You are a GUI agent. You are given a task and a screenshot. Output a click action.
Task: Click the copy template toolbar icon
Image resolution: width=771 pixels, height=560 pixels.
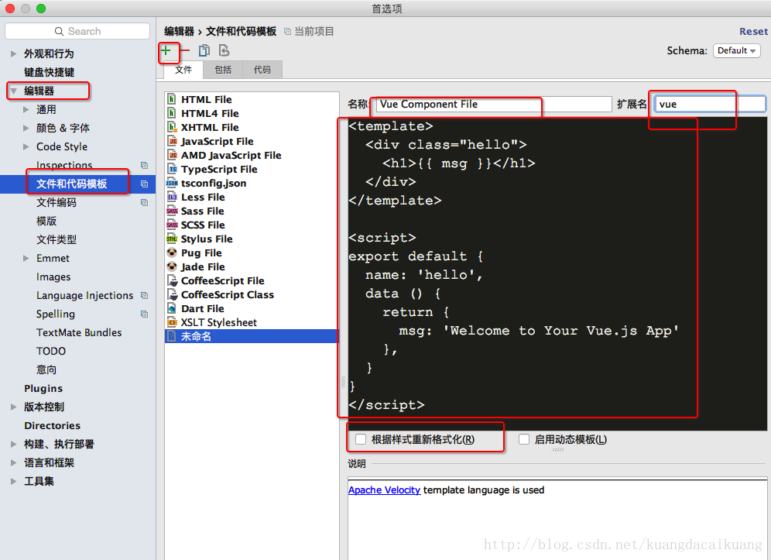[204, 50]
